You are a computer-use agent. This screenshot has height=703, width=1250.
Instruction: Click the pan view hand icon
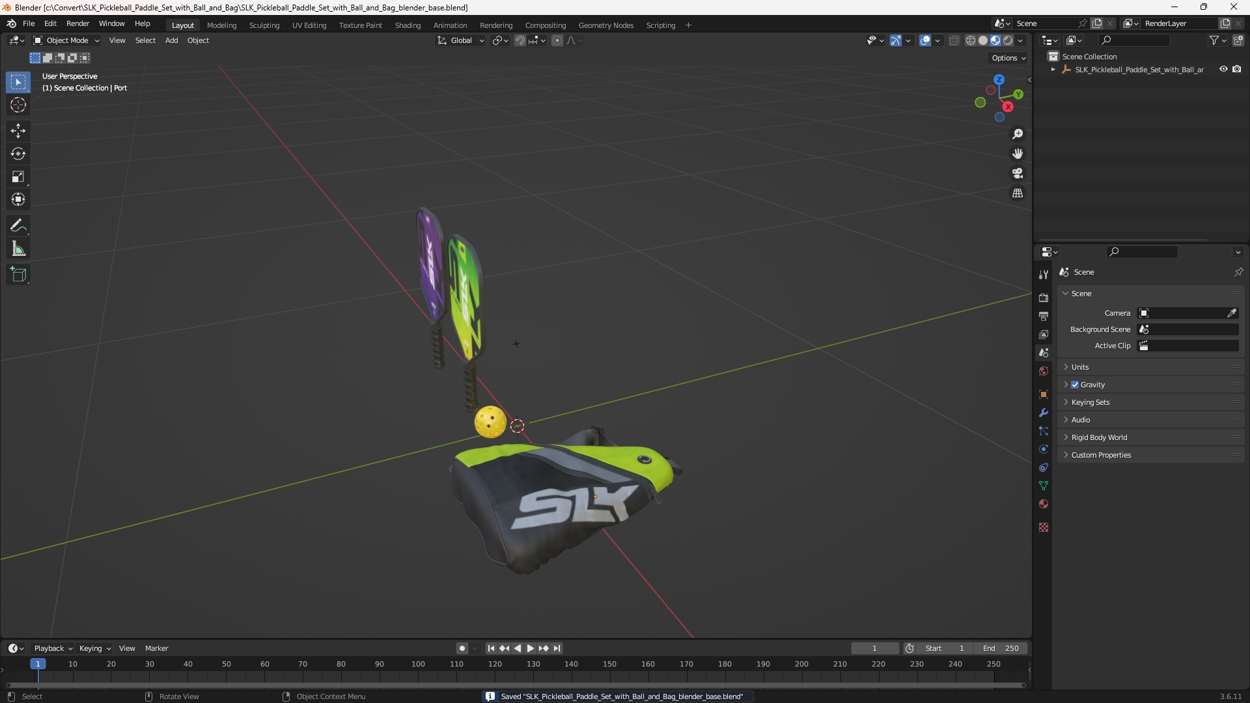click(x=1018, y=154)
